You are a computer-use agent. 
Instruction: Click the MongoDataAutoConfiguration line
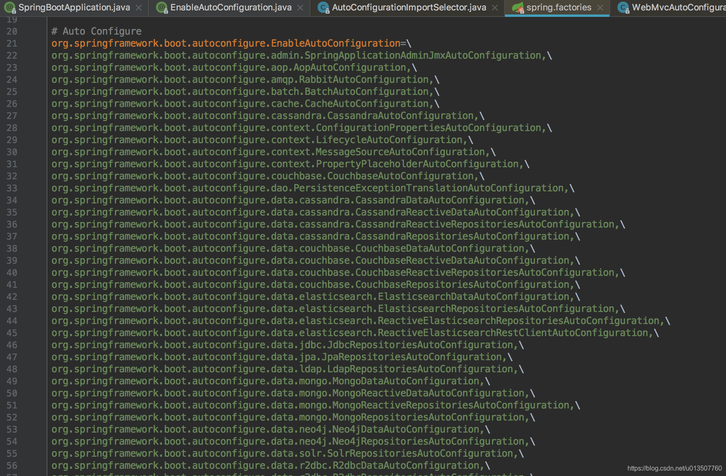click(x=271, y=381)
